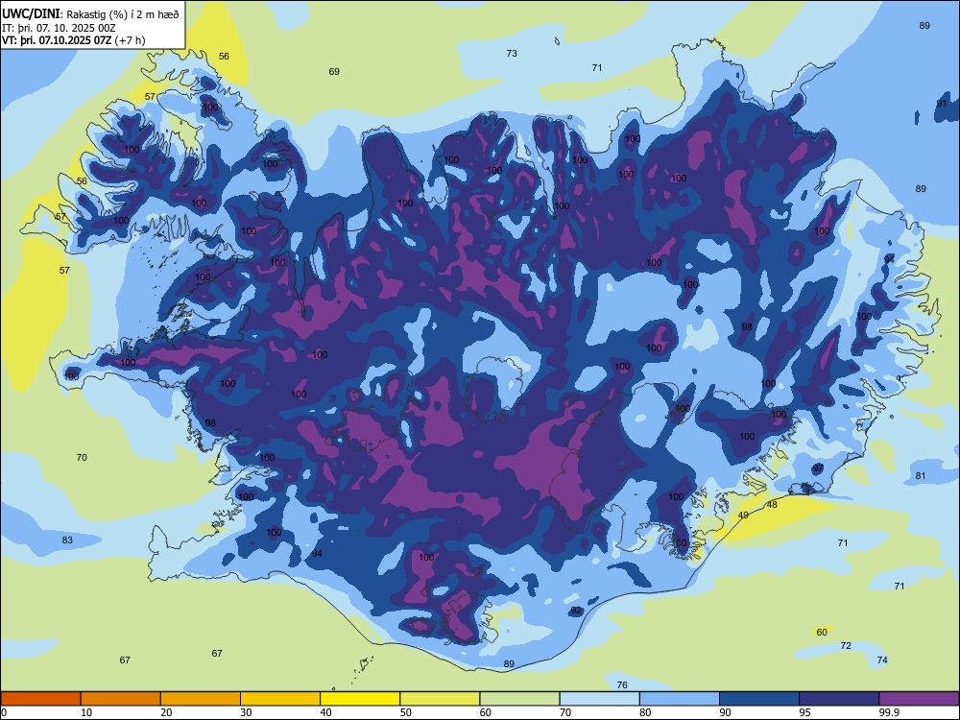Pick the gold 30–40 legend swatch
This screenshot has height=720, width=960.
point(280,699)
